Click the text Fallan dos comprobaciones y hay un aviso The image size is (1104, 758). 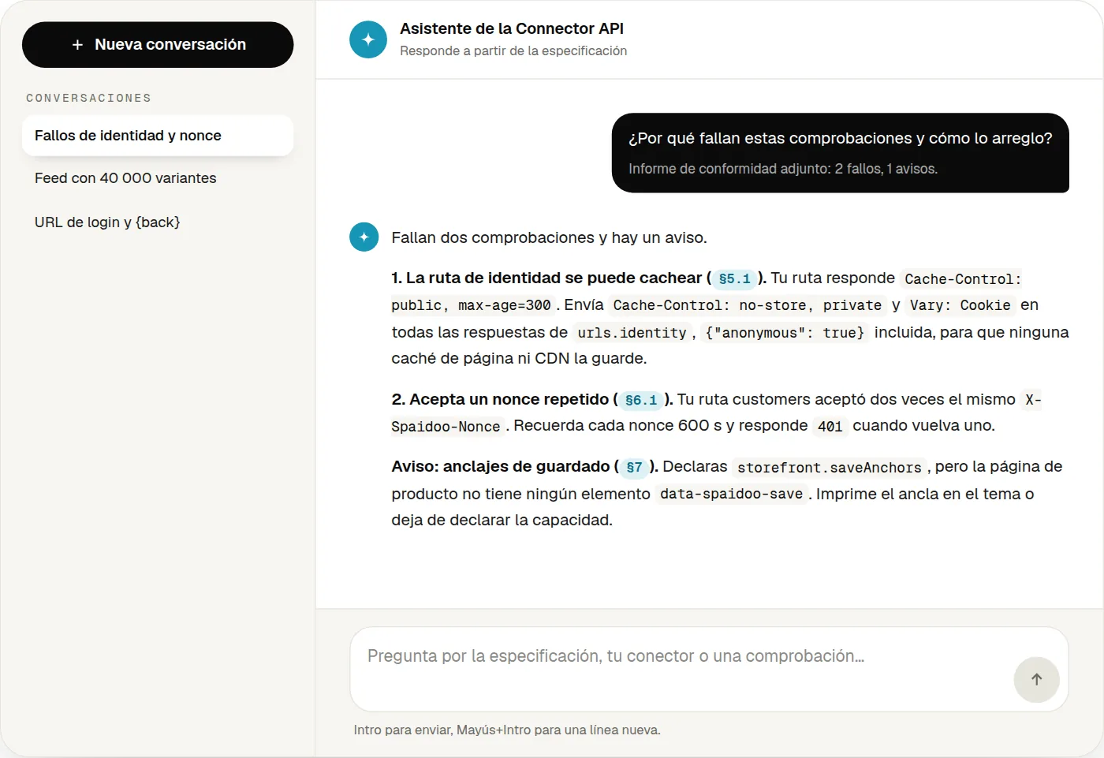(x=549, y=237)
